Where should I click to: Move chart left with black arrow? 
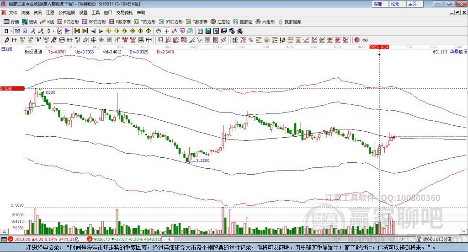(93, 31)
